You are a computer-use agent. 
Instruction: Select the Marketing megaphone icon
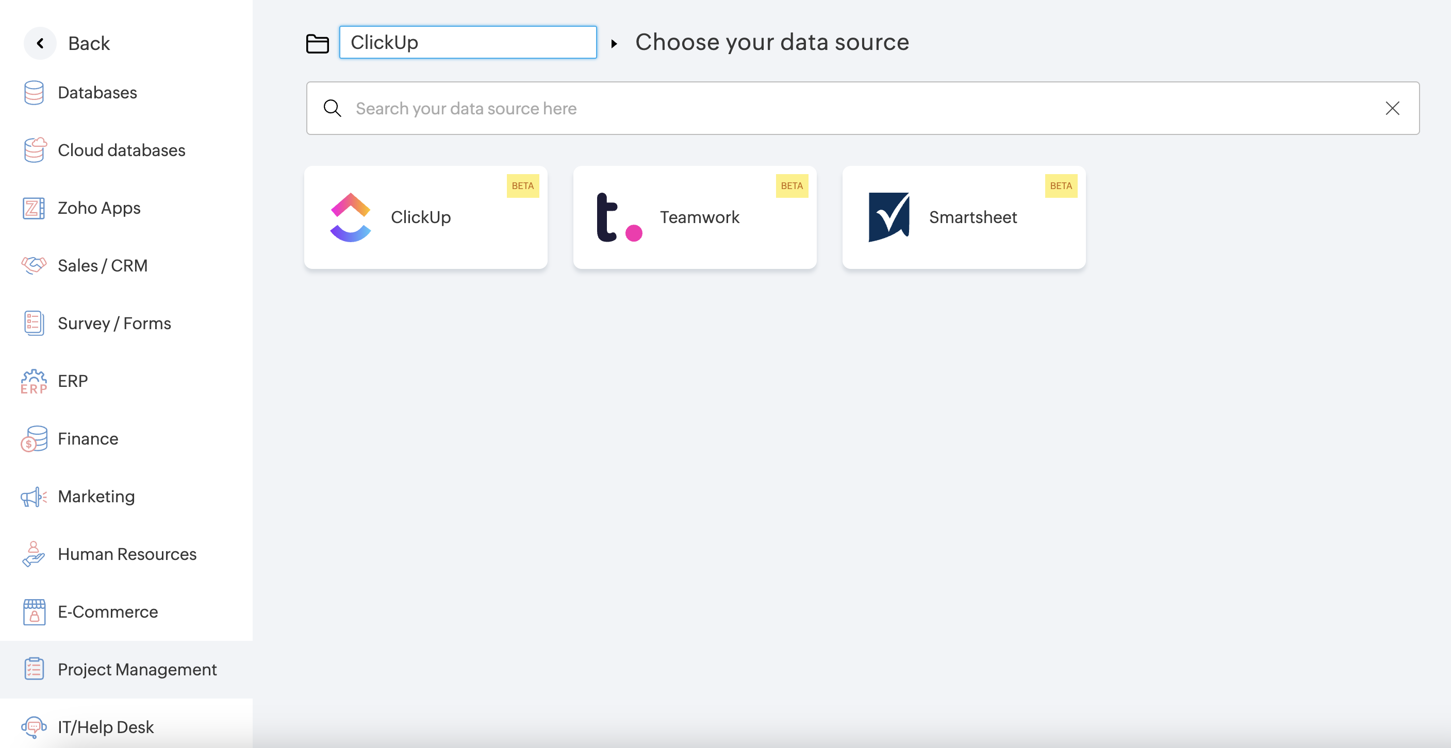click(34, 497)
